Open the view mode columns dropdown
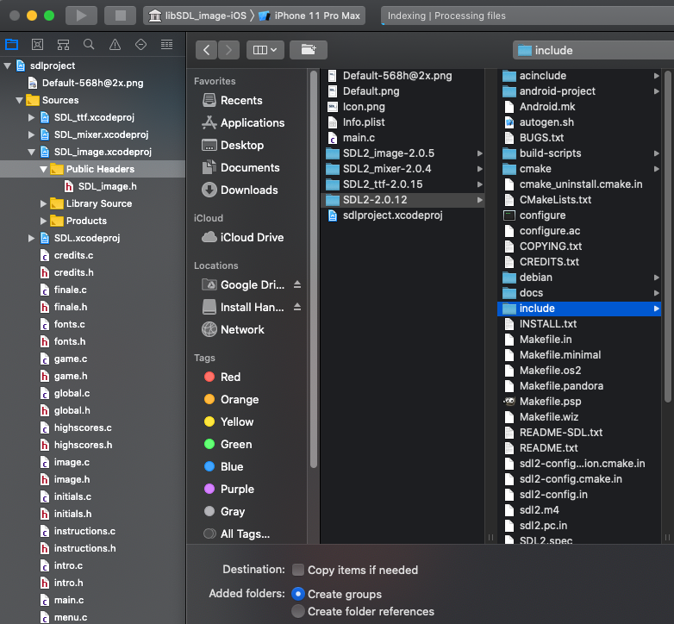 pyautogui.click(x=265, y=50)
